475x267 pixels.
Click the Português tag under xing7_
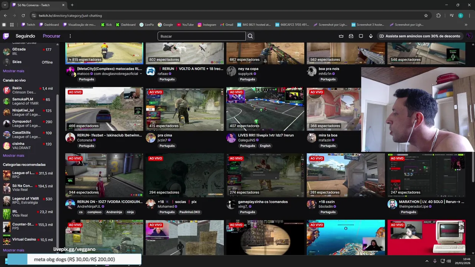(x=248, y=212)
